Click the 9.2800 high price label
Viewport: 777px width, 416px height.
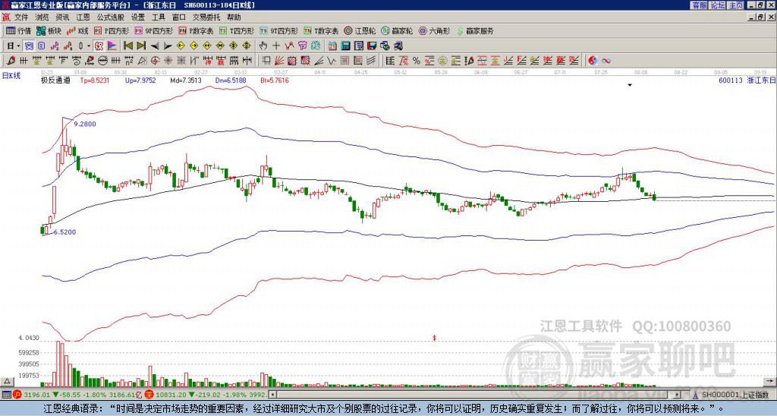coord(84,124)
